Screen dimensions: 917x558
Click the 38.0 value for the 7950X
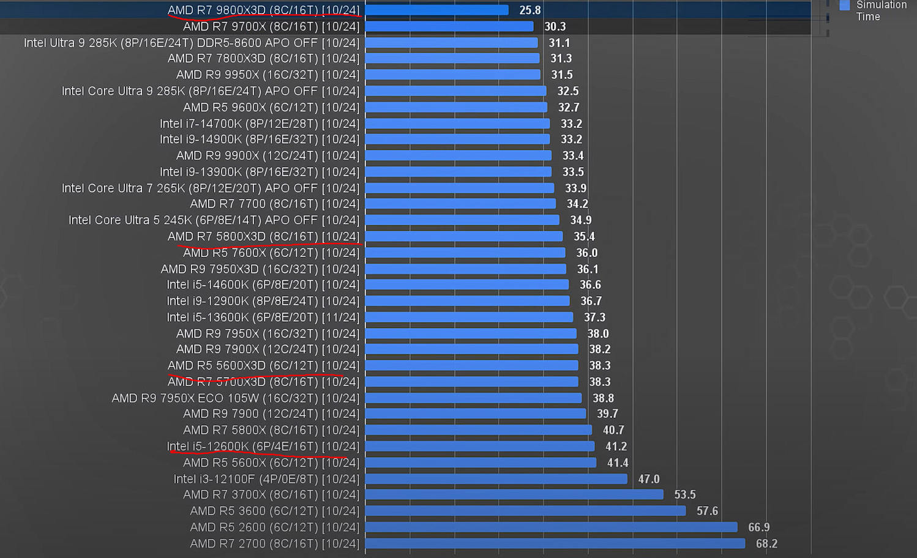click(x=598, y=333)
